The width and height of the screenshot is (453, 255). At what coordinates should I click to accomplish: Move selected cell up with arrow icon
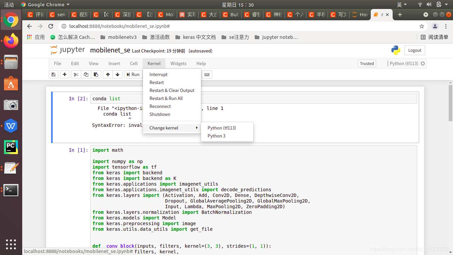point(108,74)
